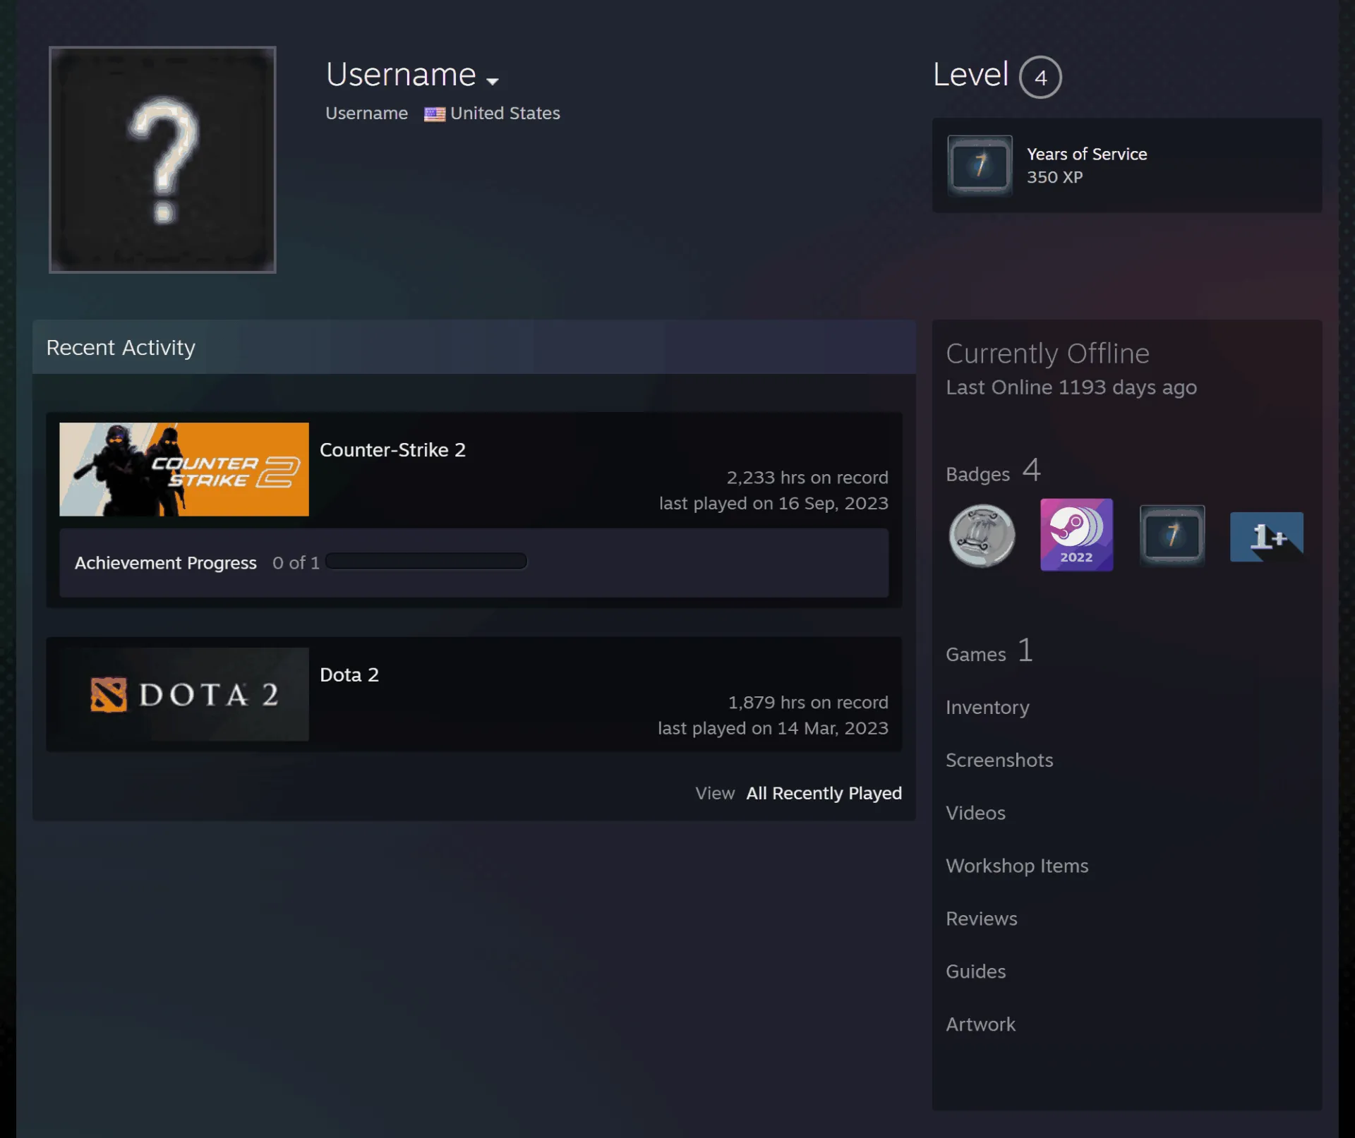Screen dimensions: 1355x1138
Task: Open the Counter-Strike 2 game banner
Action: [x=184, y=469]
